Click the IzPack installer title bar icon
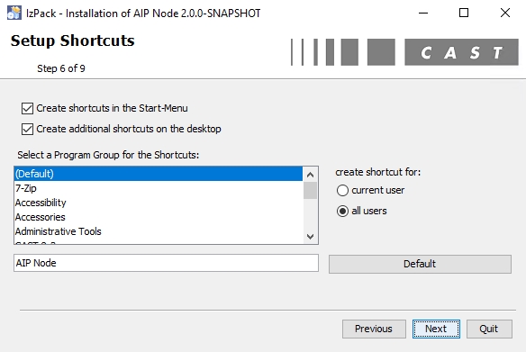Image resolution: width=526 pixels, height=352 pixels. 14,13
